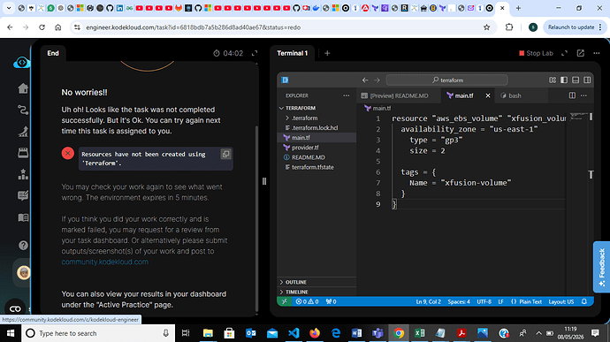Click the editor minimap
This screenshot has height=342, width=610.
(x=578, y=117)
